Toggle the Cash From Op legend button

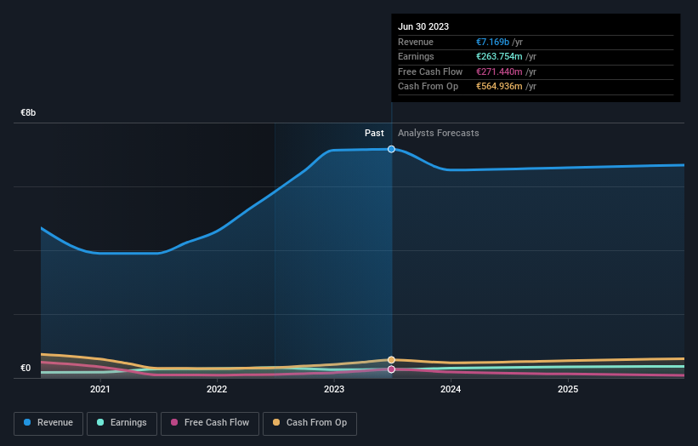pyautogui.click(x=309, y=423)
